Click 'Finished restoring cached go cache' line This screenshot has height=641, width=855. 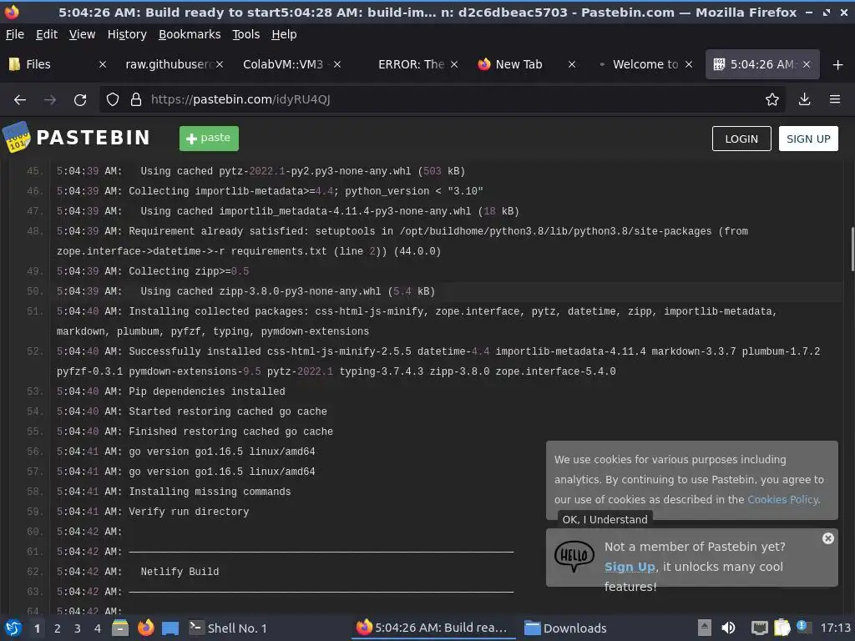pyautogui.click(x=230, y=432)
